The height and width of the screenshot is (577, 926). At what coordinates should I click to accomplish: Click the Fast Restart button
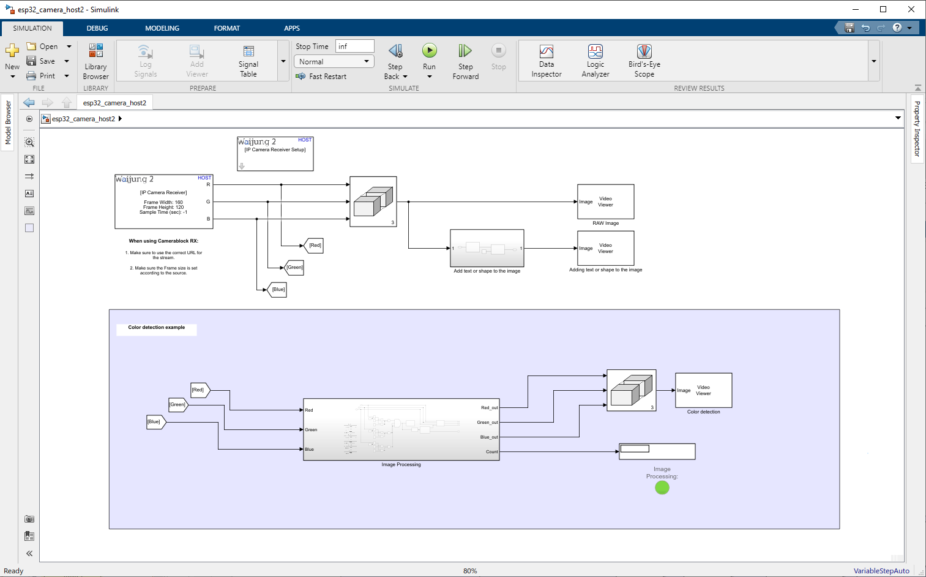coord(321,77)
